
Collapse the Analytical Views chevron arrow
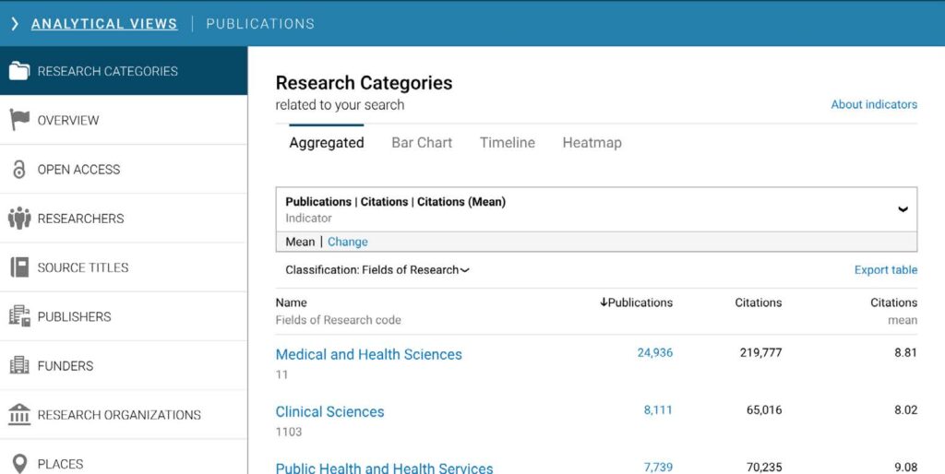[x=15, y=24]
